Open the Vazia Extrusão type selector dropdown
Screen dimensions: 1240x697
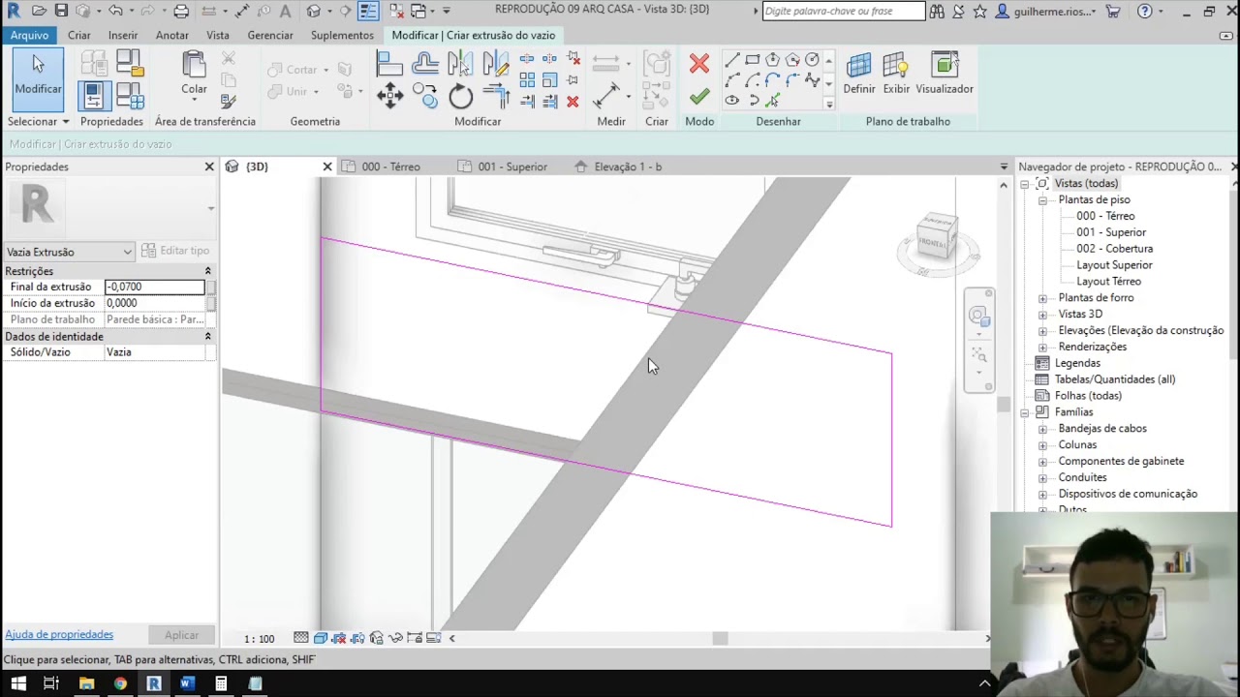point(69,252)
